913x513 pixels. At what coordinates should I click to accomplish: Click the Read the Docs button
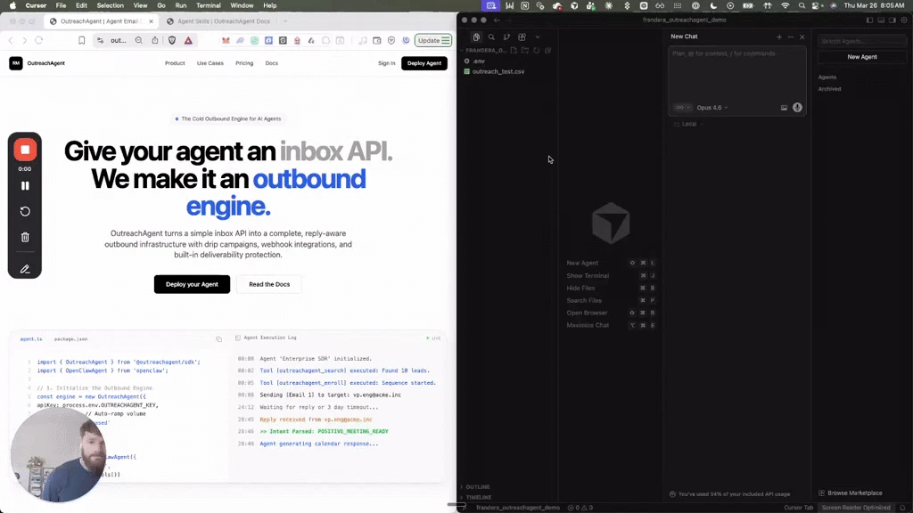click(x=269, y=284)
